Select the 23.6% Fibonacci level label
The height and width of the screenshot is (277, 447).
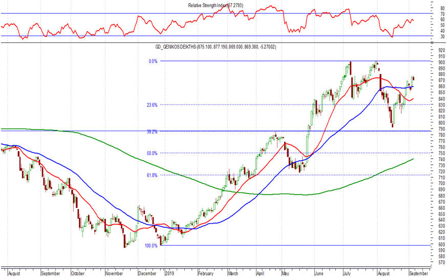point(152,105)
